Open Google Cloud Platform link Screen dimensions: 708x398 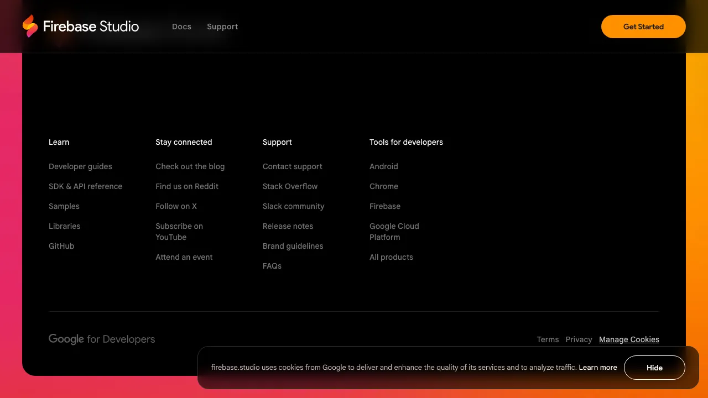[x=394, y=232]
